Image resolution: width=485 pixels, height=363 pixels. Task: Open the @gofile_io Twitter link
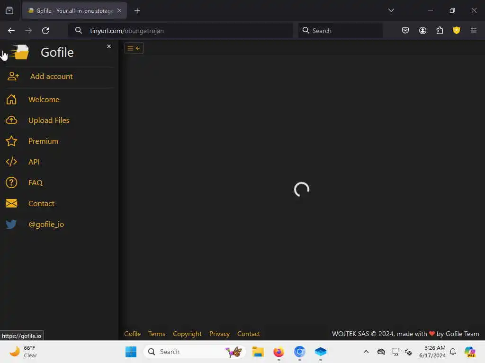tap(46, 224)
